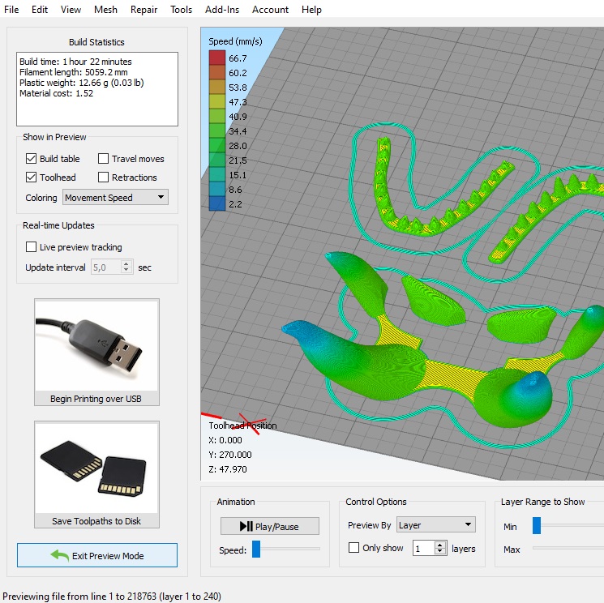
Task: Click the 'Speed (mm/s)' legend title
Action: click(235, 41)
